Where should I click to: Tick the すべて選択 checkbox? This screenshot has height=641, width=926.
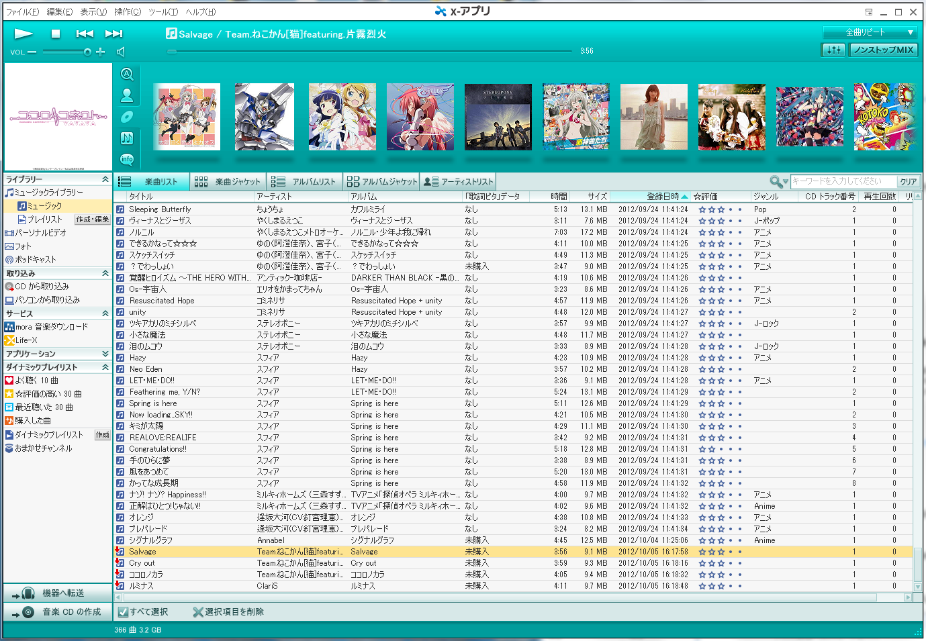tap(123, 612)
